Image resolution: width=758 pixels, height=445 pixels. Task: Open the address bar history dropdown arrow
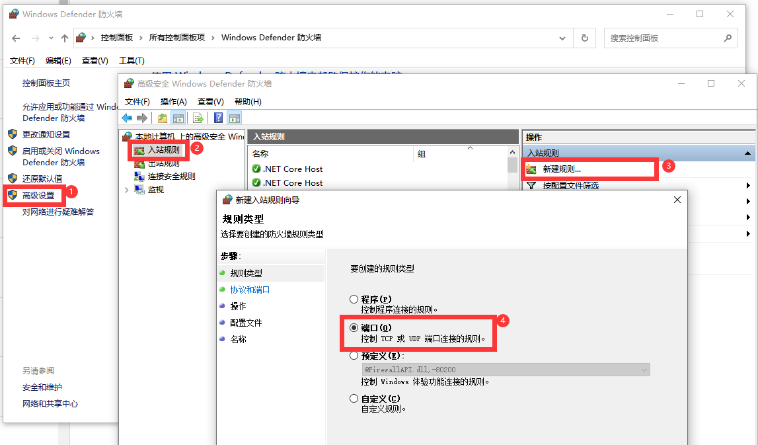pos(562,38)
